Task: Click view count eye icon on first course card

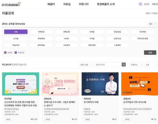Action: point(32,119)
